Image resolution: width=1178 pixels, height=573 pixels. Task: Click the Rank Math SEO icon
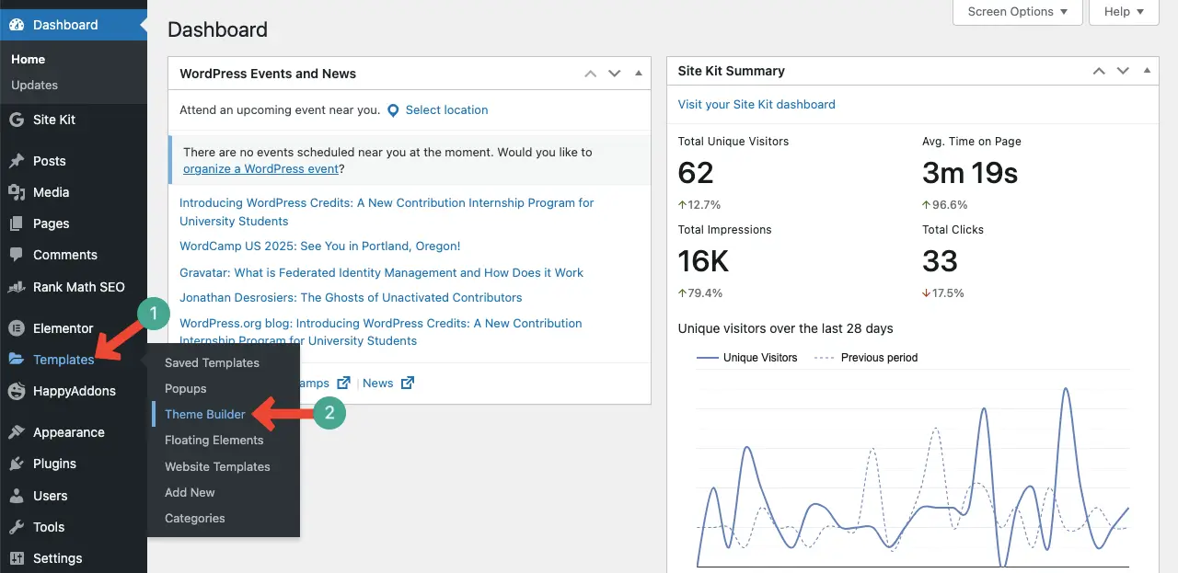(x=17, y=287)
